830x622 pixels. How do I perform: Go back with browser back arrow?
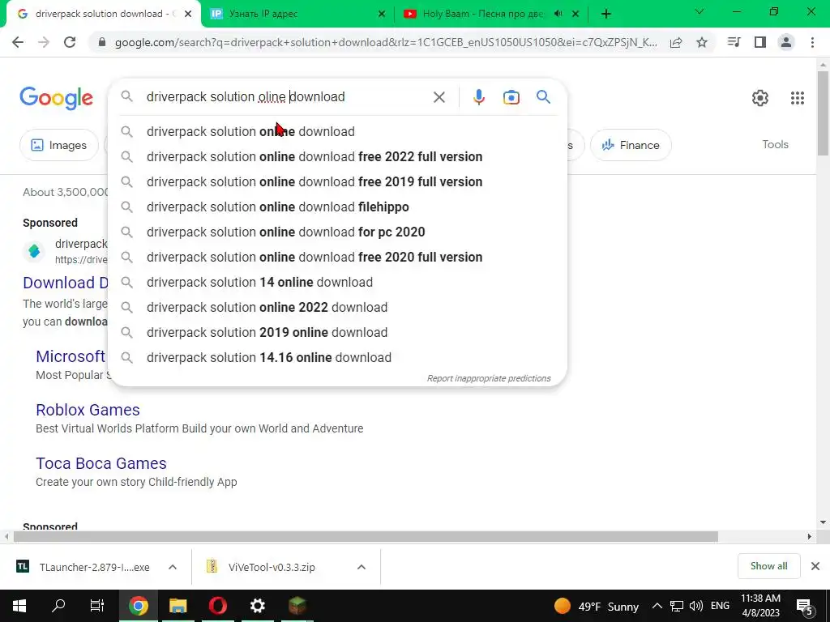click(x=18, y=42)
